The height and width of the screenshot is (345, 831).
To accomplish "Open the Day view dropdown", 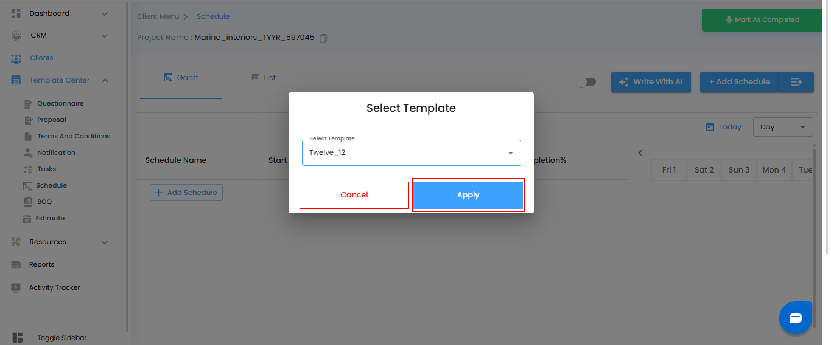I will click(x=782, y=127).
